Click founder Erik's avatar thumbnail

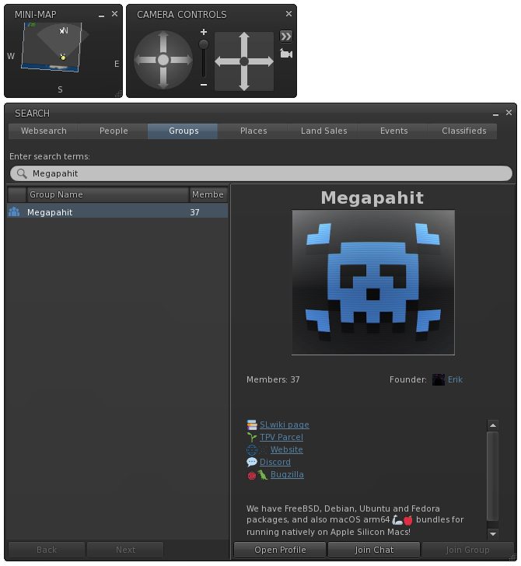439,379
